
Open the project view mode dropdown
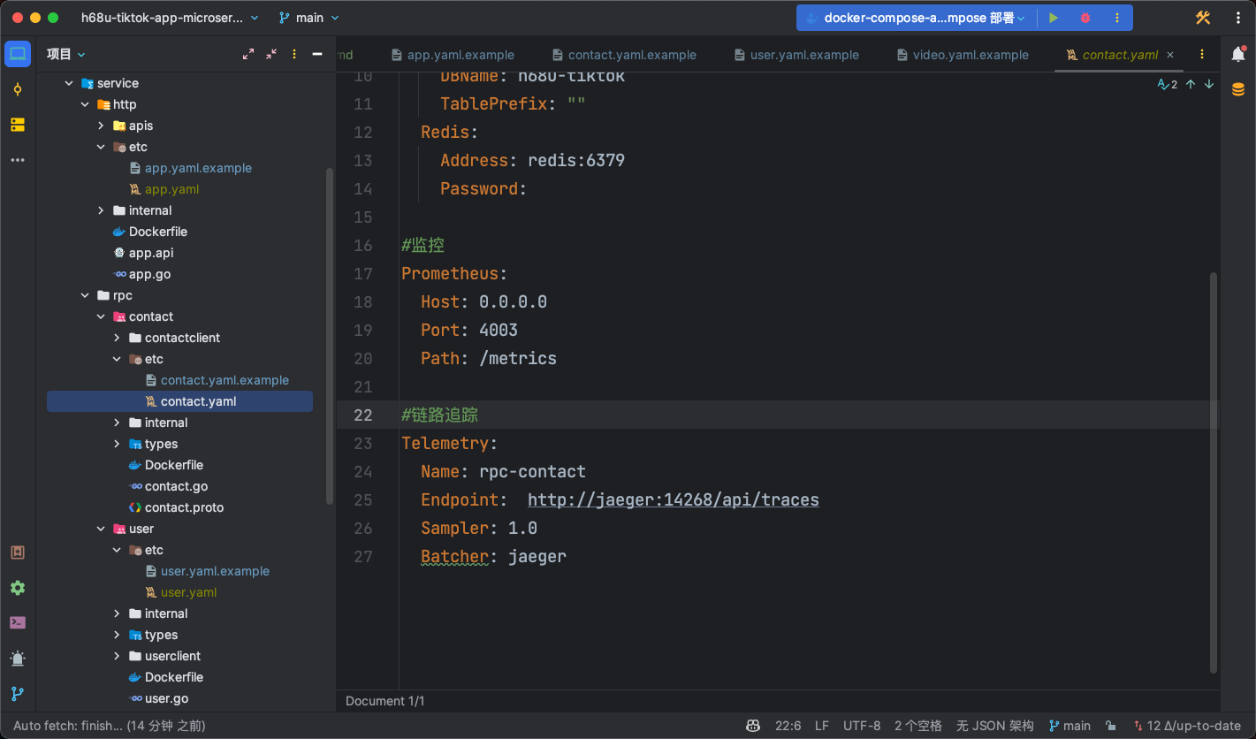point(66,54)
